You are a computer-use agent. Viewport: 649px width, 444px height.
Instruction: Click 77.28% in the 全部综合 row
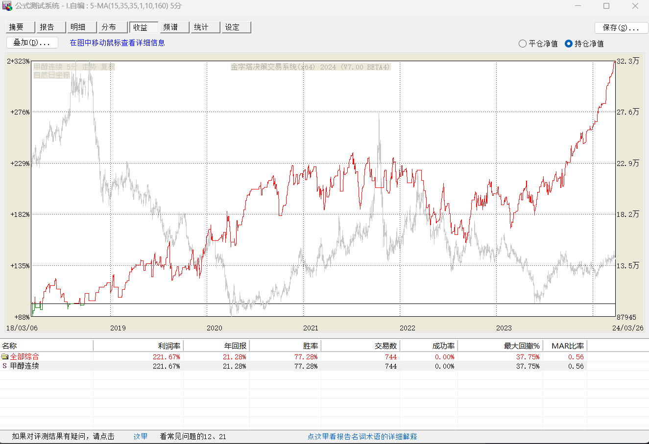pos(306,357)
